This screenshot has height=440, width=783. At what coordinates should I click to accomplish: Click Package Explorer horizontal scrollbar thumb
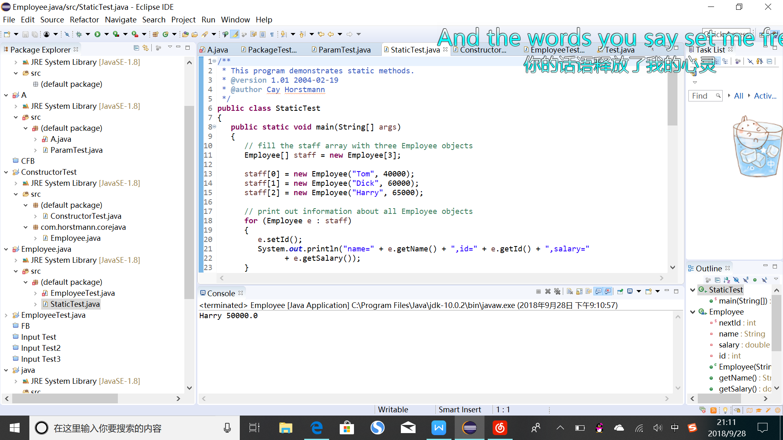pyautogui.click(x=65, y=398)
